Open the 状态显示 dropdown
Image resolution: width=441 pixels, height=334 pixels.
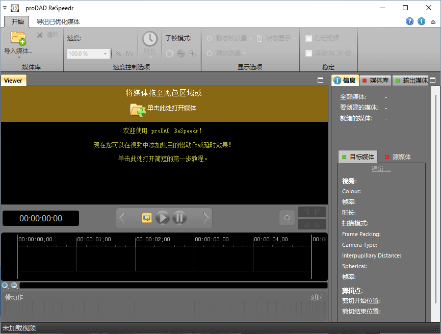coord(294,38)
